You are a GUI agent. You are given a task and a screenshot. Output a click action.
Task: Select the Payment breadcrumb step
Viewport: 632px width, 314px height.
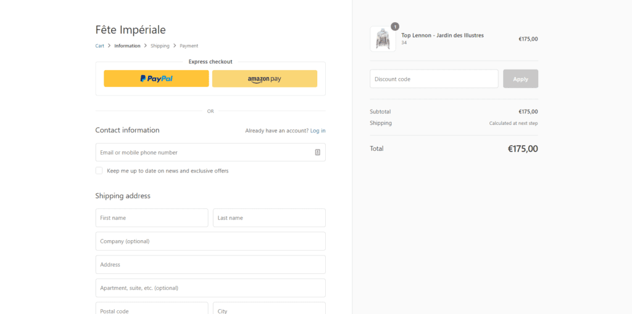click(x=189, y=46)
